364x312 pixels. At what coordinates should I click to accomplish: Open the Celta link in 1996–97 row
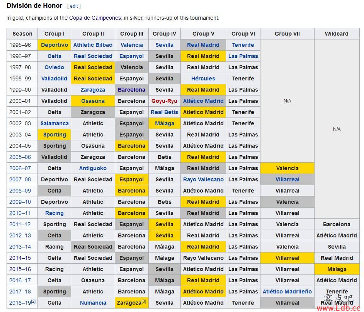coord(54,56)
